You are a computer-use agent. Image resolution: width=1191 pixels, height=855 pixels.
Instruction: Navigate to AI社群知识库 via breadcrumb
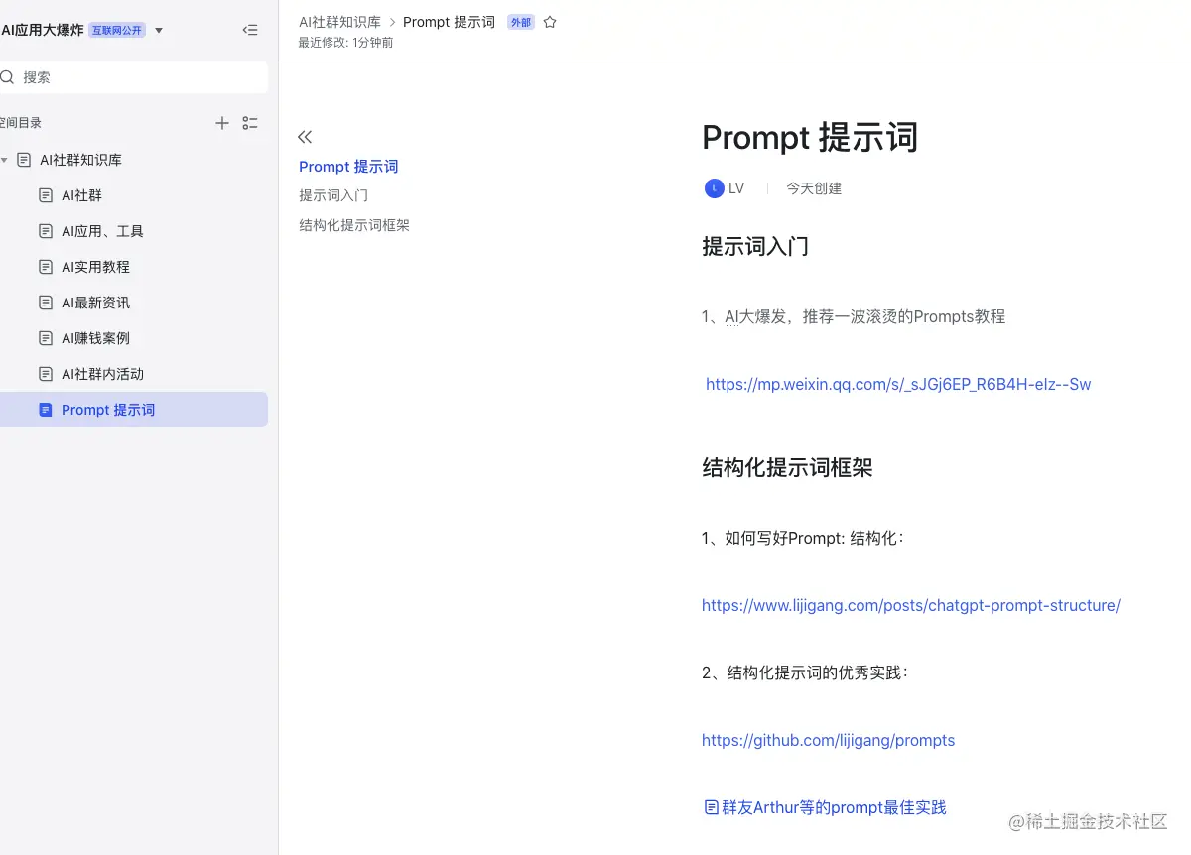coord(340,21)
